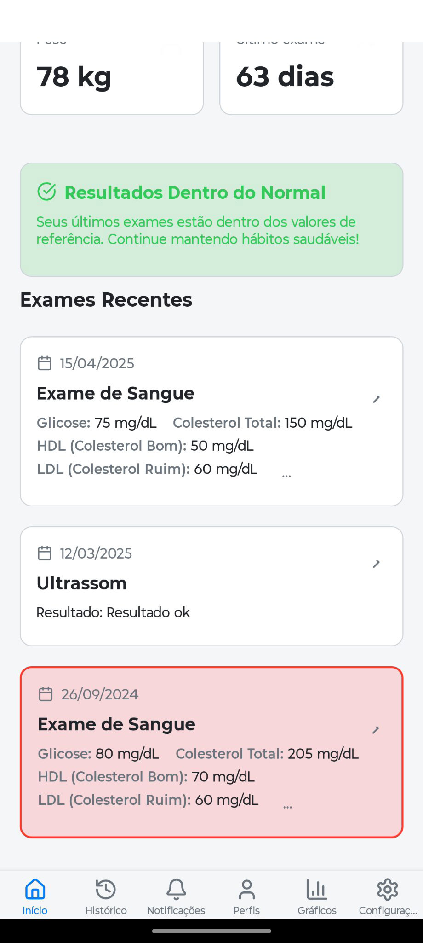Open the Perfis person icon

pyautogui.click(x=246, y=889)
